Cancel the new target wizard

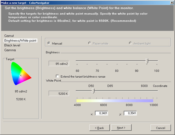tap(160, 128)
